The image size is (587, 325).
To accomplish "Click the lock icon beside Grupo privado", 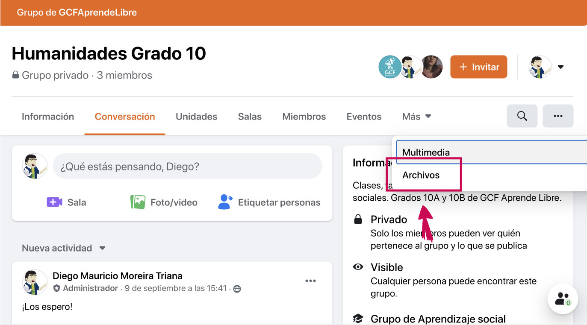I will [16, 75].
